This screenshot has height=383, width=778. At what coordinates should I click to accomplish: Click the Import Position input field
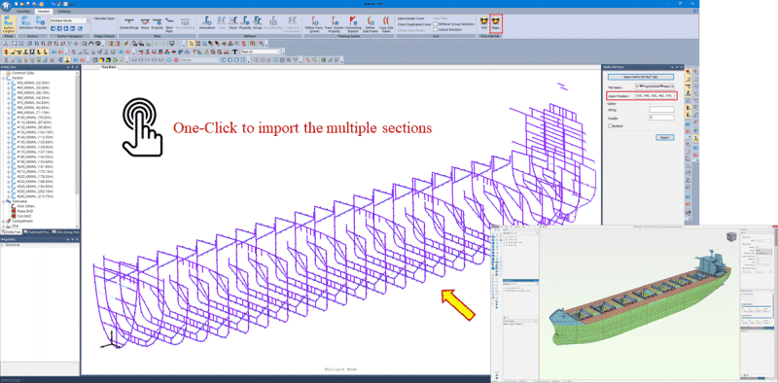tap(654, 95)
